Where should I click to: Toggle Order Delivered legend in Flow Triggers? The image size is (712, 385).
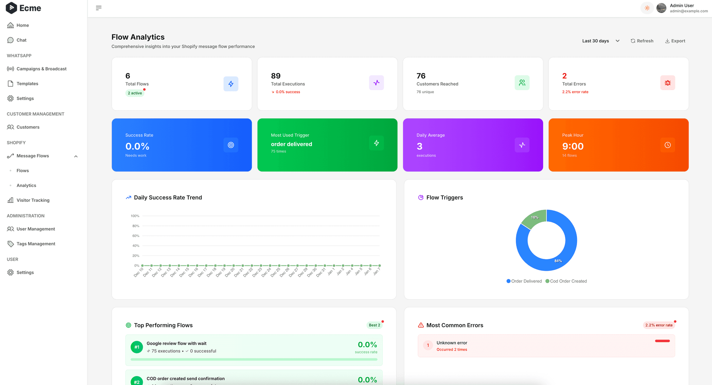(x=524, y=281)
